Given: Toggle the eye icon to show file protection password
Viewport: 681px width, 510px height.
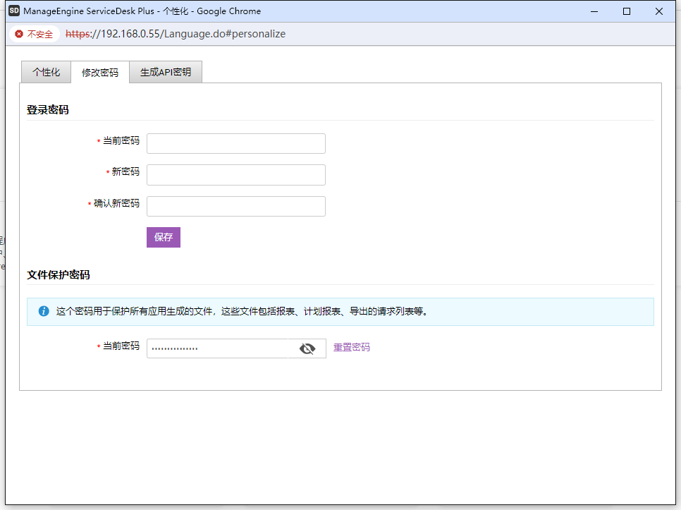Looking at the screenshot, I should [307, 348].
